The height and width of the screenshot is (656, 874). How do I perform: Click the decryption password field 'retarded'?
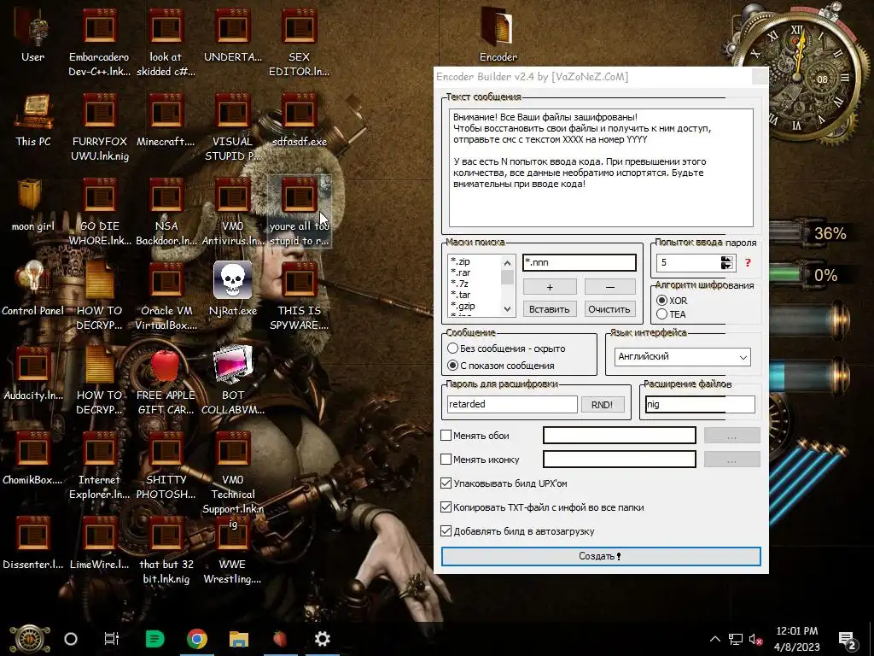[512, 404]
